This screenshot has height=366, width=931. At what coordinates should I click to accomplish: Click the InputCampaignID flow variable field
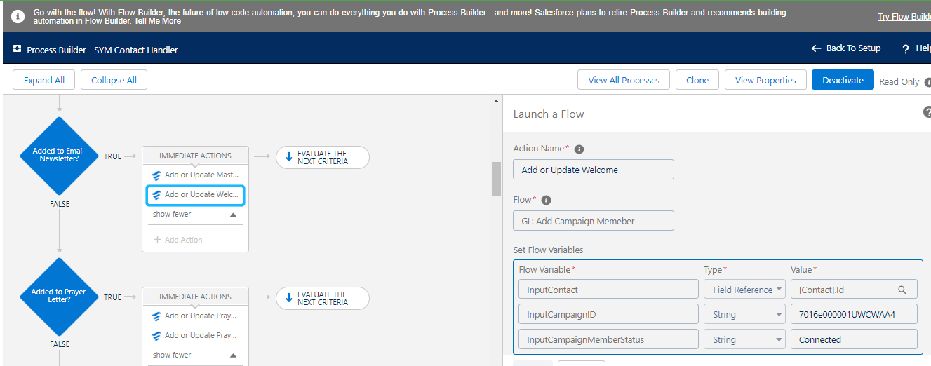(608, 315)
